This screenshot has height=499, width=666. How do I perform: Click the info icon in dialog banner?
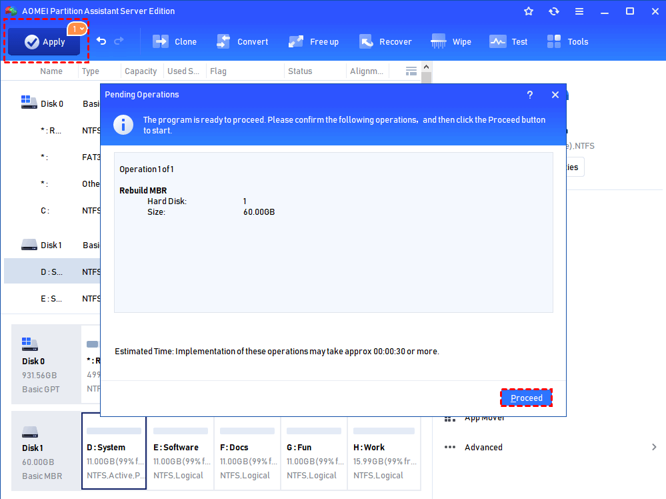click(x=123, y=125)
